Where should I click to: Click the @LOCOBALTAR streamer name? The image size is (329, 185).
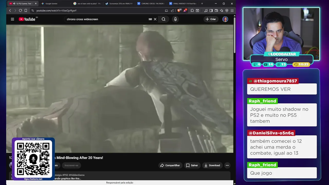point(282,54)
